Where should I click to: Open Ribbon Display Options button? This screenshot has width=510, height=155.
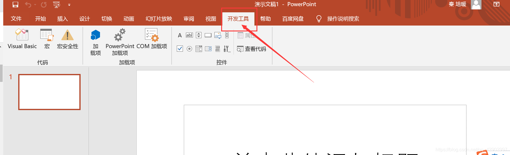point(496,4)
